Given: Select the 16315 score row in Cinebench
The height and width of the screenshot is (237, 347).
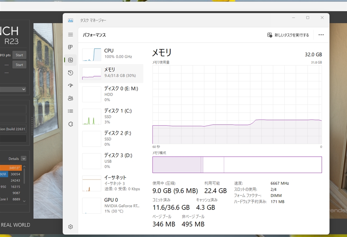Looking at the screenshot, I should [x=11, y=187].
